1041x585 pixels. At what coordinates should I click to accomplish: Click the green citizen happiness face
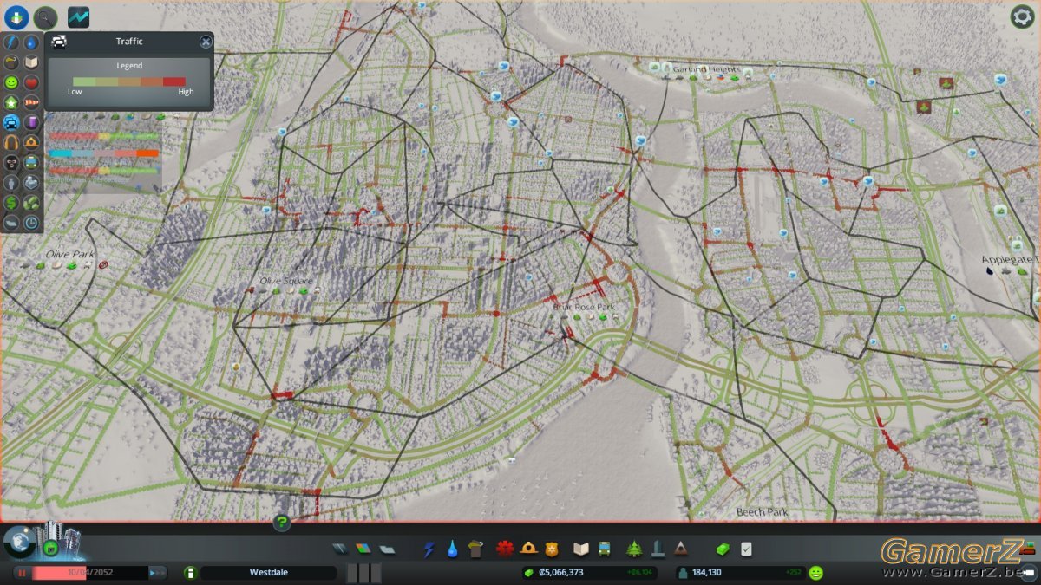tap(815, 573)
